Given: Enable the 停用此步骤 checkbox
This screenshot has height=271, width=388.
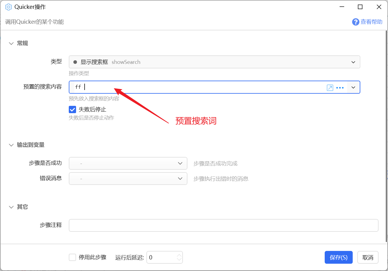Looking at the screenshot, I should tap(72, 257).
